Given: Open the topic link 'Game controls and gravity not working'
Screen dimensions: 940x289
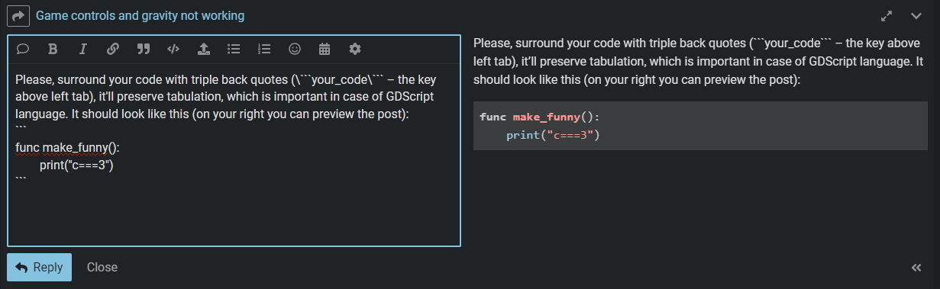Looking at the screenshot, I should click(x=141, y=15).
